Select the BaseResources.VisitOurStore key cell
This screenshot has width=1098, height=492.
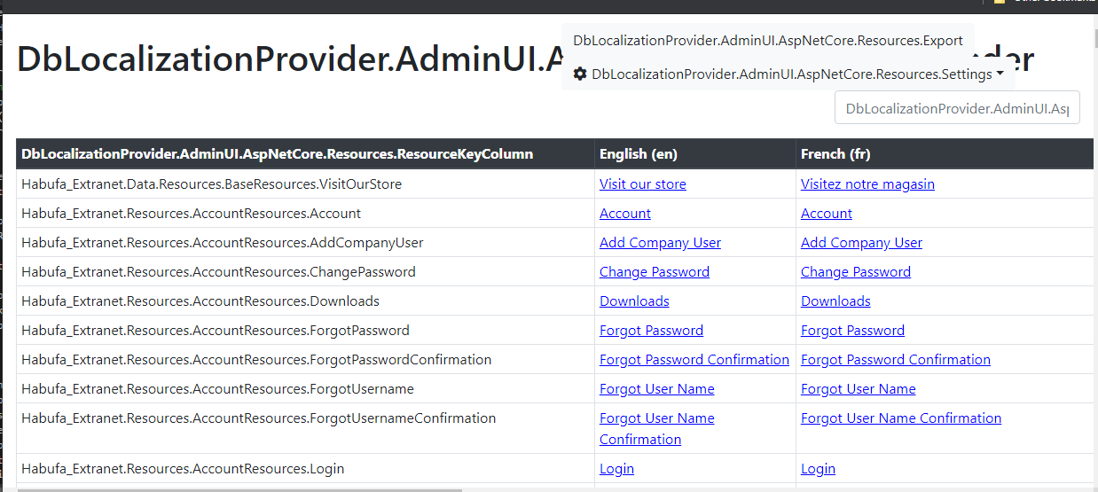(305, 184)
